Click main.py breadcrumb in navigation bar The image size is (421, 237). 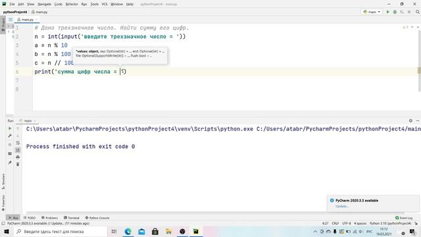pos(39,12)
